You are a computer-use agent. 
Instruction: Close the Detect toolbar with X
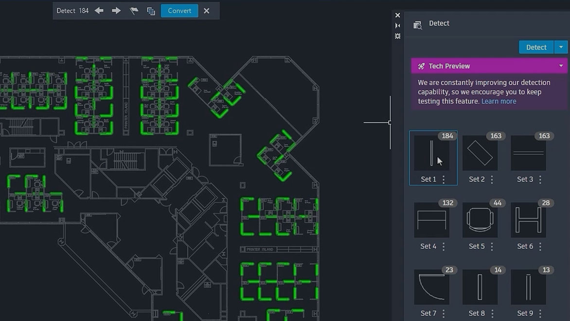[207, 11]
